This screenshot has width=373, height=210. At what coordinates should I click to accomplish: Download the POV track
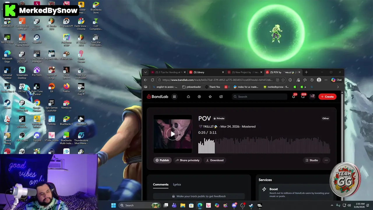215,160
